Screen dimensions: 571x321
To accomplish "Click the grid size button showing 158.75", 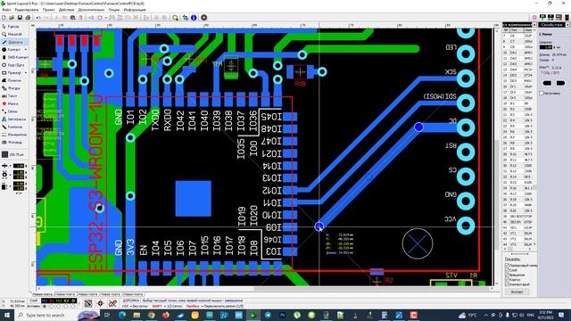I will (13, 154).
